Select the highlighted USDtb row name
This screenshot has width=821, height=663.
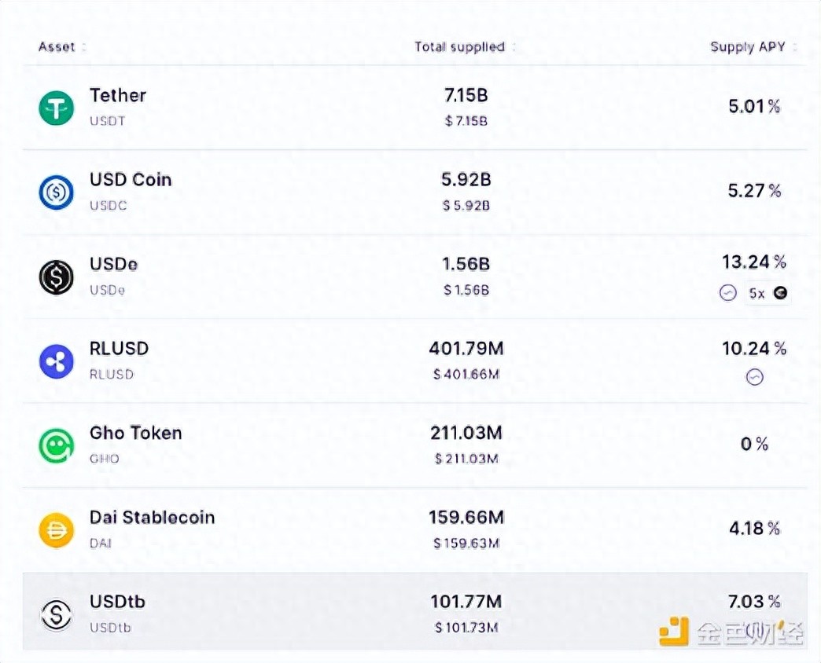coord(117,602)
